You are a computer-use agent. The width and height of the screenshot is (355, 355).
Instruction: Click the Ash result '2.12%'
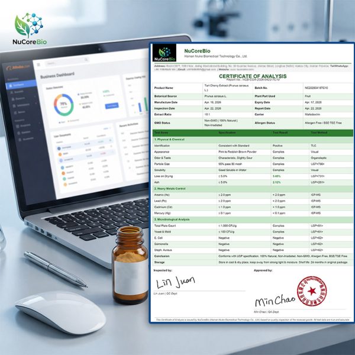(277, 182)
